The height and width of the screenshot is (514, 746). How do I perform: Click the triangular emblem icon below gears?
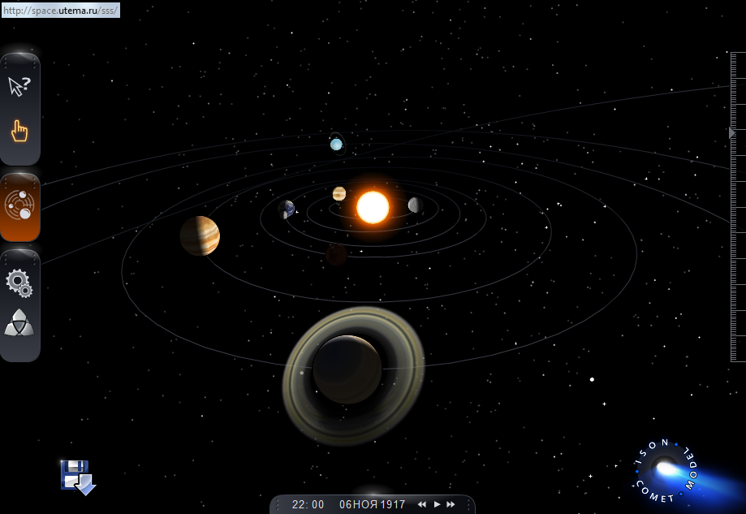point(19,323)
